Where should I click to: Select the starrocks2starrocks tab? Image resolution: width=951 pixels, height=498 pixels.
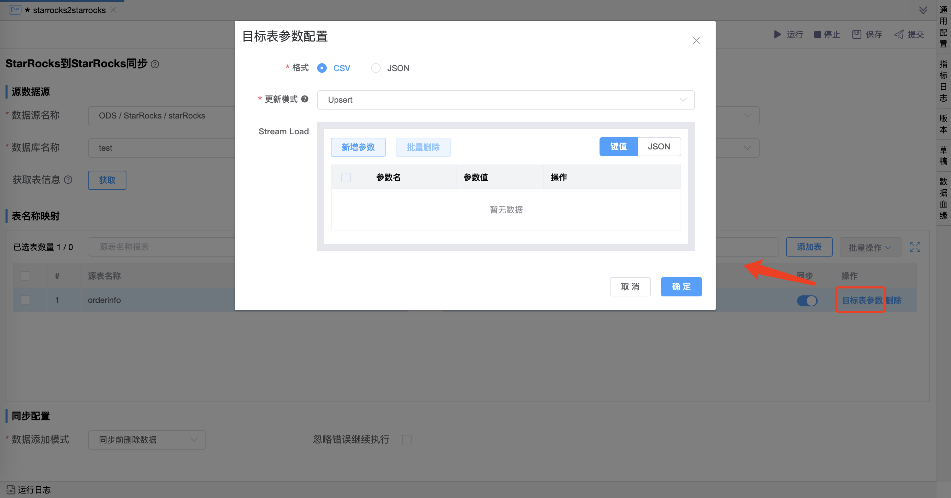[x=69, y=10]
